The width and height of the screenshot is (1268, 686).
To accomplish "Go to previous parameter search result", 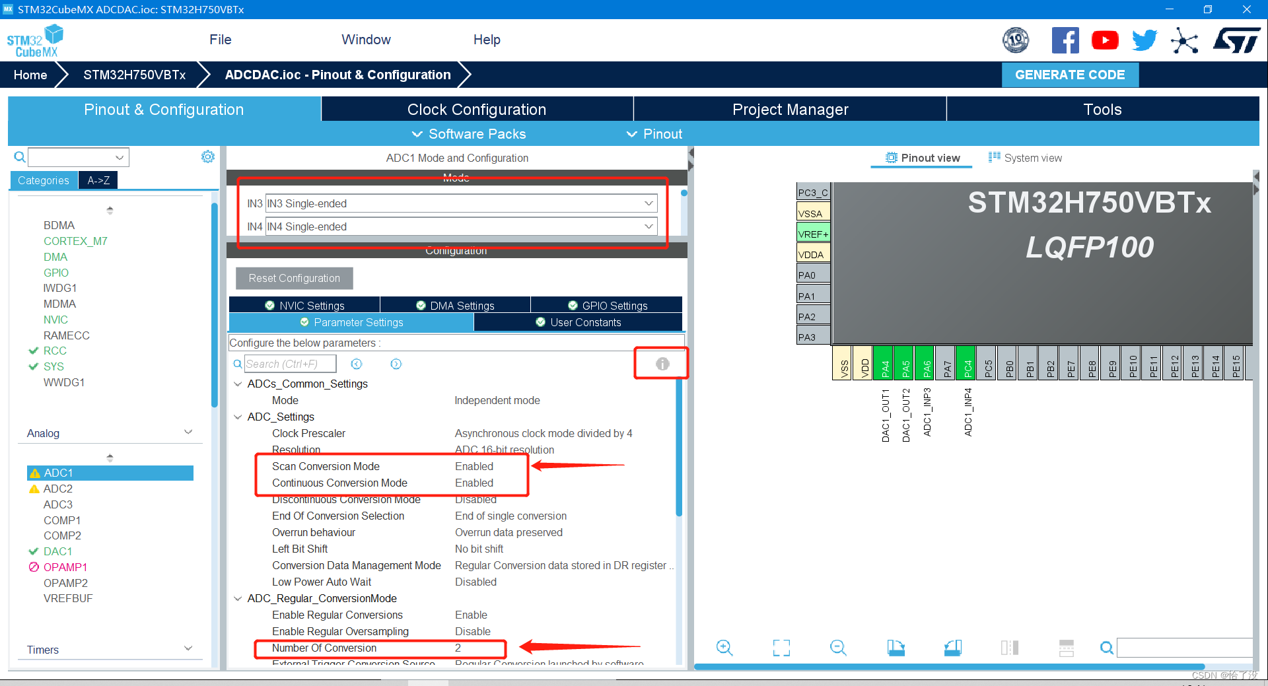I will 357,364.
